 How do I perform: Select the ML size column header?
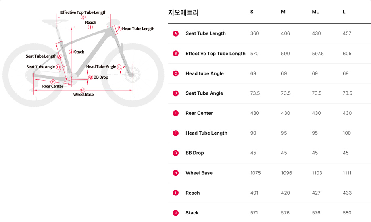click(315, 12)
